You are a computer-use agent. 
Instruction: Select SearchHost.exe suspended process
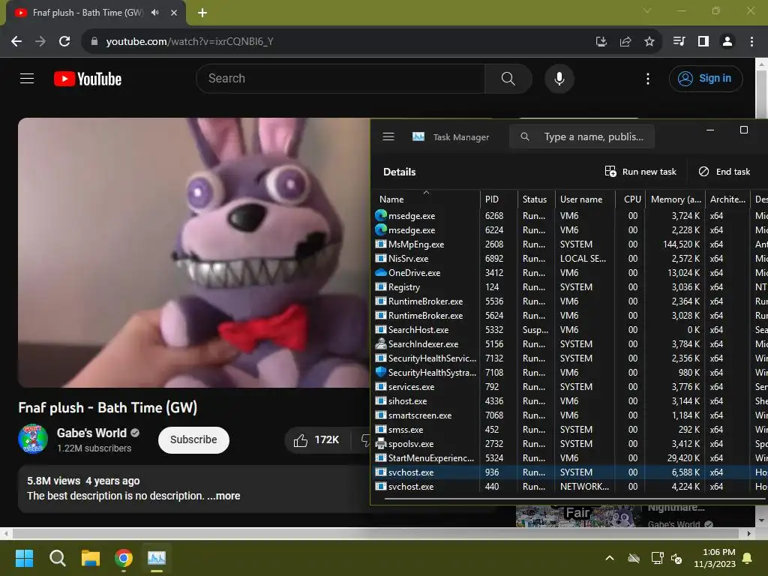coord(568,330)
